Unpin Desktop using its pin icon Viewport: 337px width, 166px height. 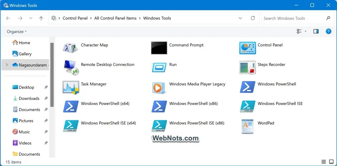[x=46, y=87]
